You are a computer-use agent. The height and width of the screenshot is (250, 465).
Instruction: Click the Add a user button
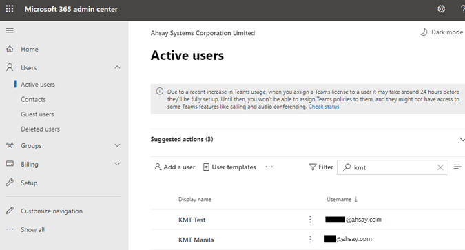tap(175, 167)
